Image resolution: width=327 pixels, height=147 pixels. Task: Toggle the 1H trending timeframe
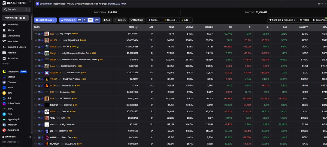point(85,20)
